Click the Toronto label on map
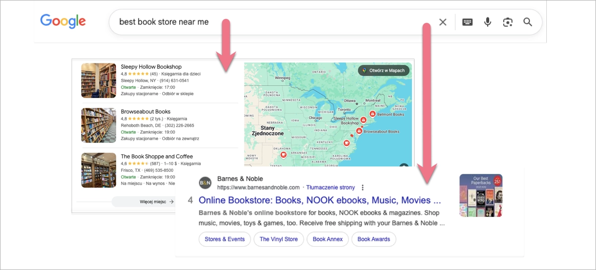This screenshot has height=270, width=596. [344, 109]
